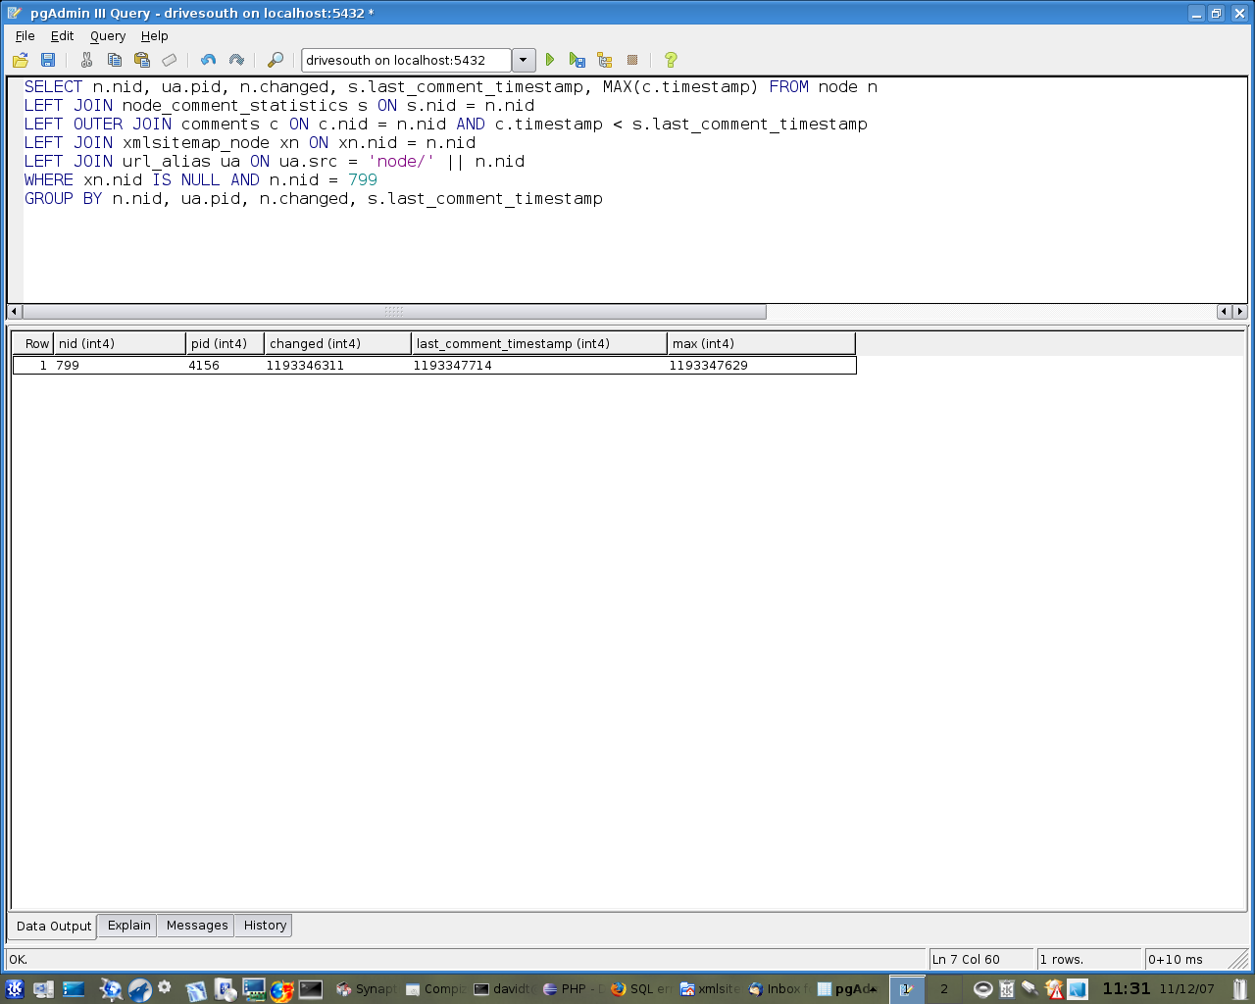Viewport: 1255px width, 1004px height.
Task: Cancel the running query with the stop icon
Action: coord(632,60)
